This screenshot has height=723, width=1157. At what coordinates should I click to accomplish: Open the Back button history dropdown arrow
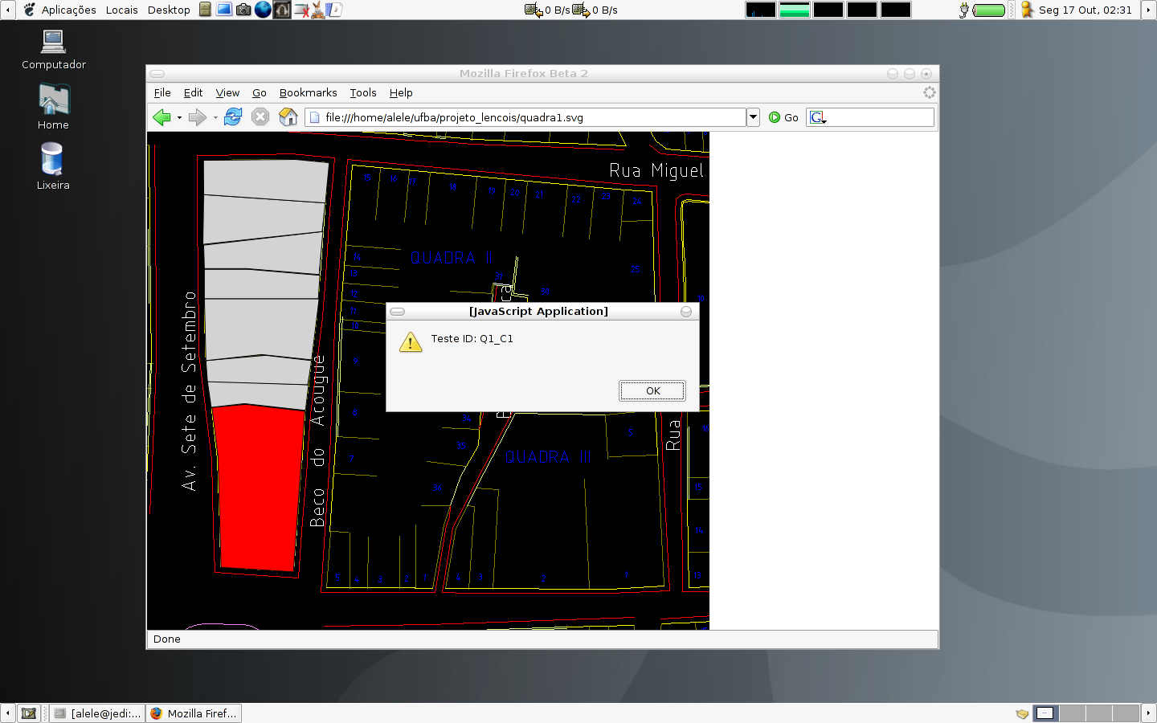coord(179,118)
